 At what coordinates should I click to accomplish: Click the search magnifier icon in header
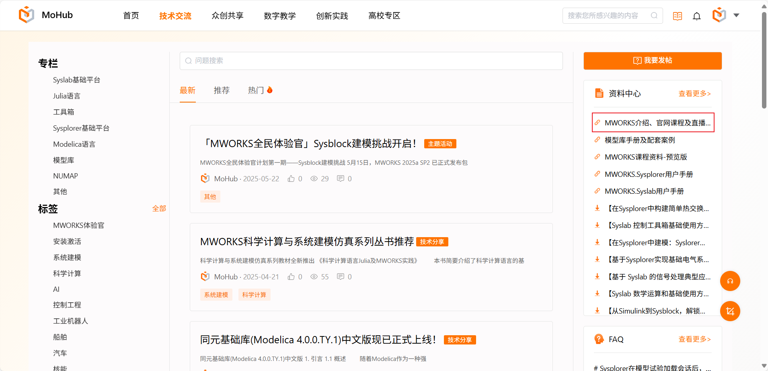pyautogui.click(x=654, y=16)
